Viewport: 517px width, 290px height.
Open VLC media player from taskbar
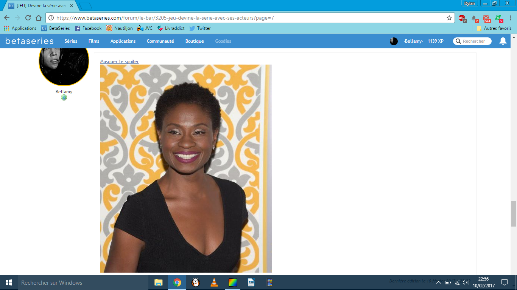pyautogui.click(x=214, y=282)
